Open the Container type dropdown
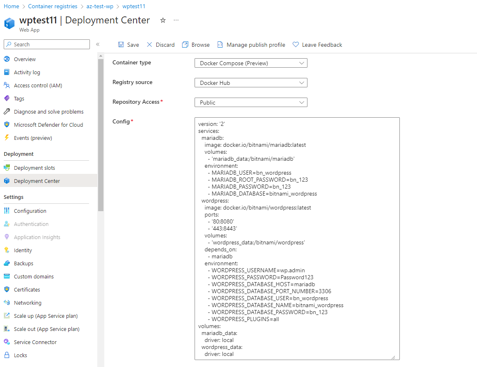 tap(251, 63)
